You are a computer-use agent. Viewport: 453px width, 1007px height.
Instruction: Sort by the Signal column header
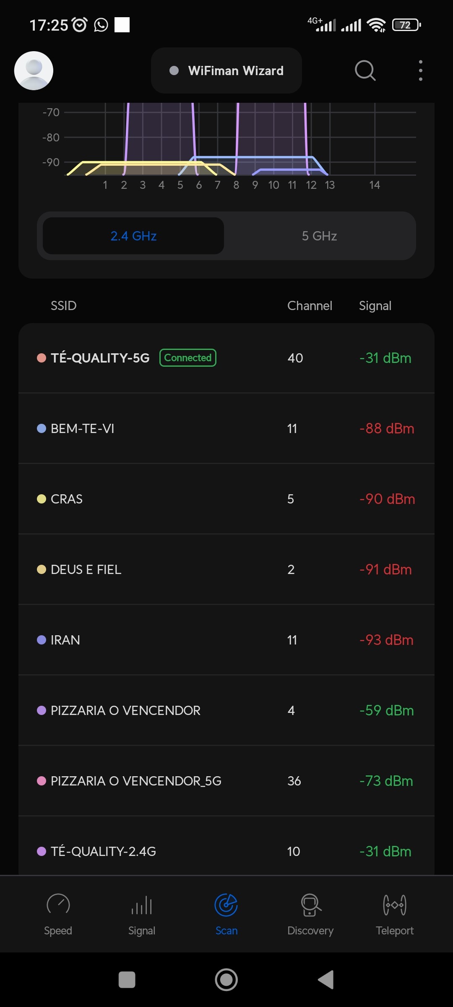coord(375,306)
